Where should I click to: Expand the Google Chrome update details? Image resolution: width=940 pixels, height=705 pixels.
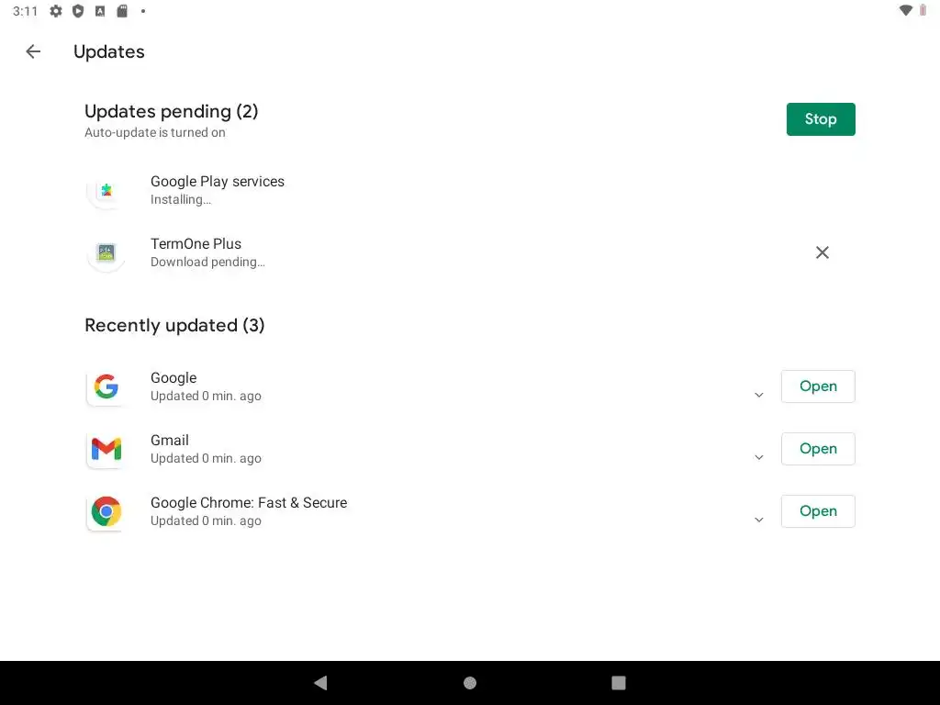(x=758, y=520)
